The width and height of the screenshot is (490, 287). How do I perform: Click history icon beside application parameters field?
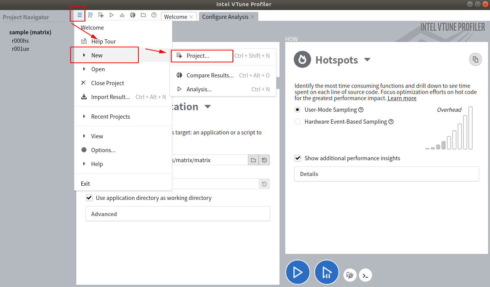pos(264,184)
